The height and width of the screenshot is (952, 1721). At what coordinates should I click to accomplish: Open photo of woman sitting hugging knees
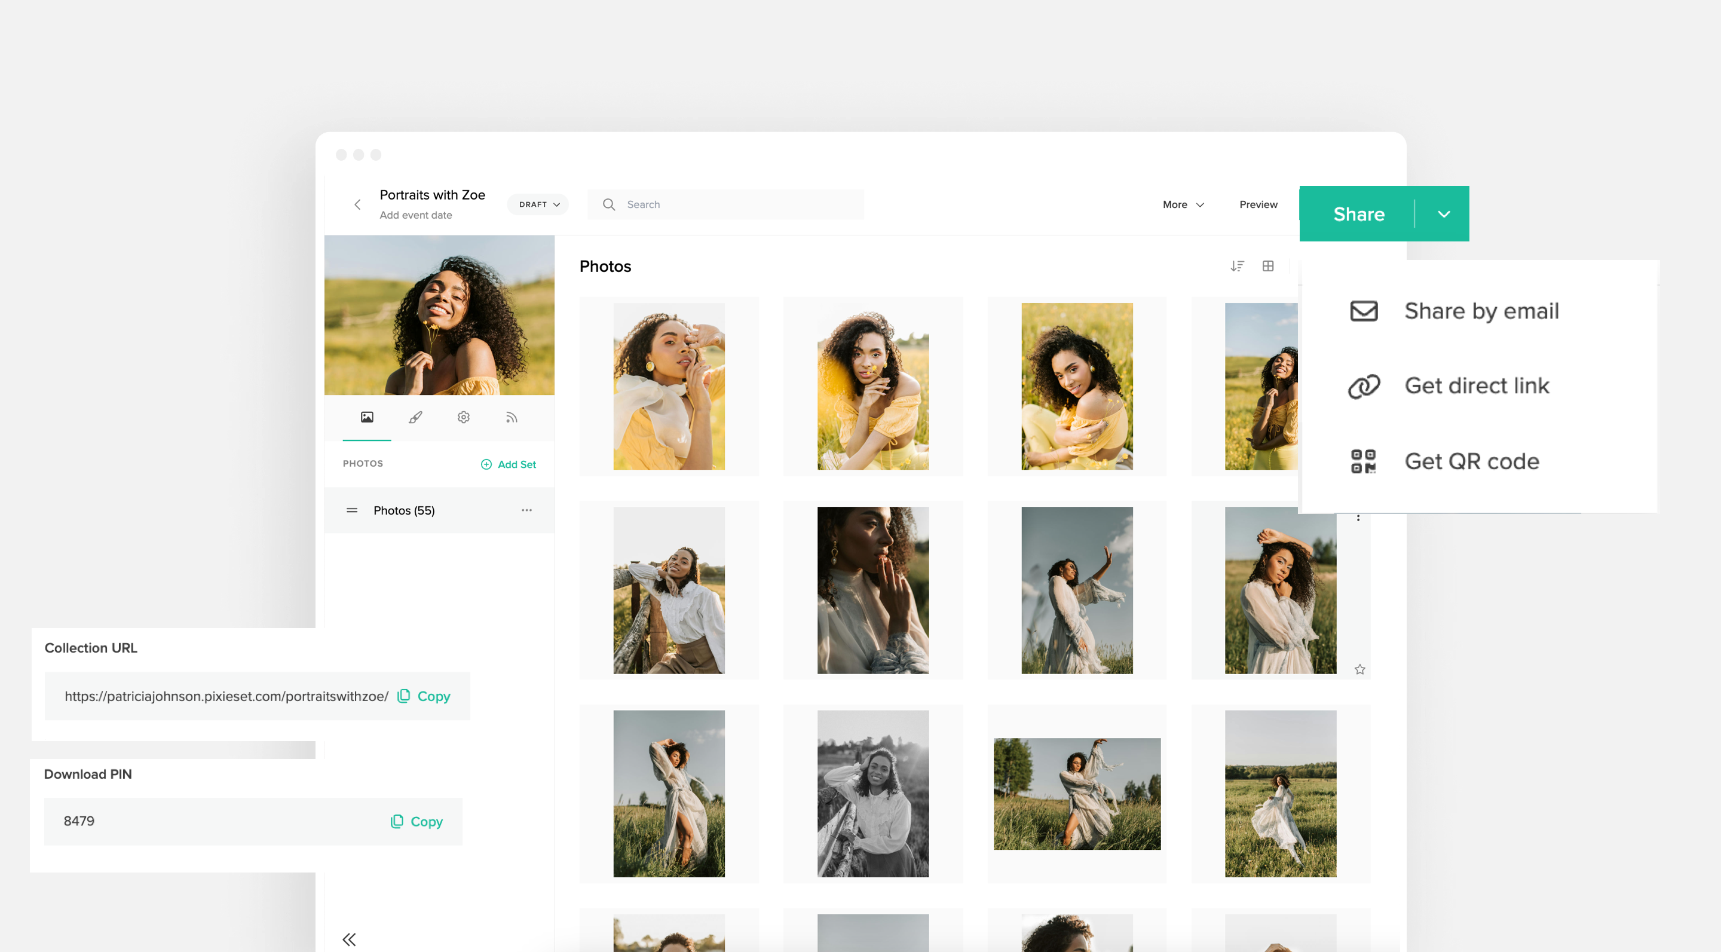coord(1077,386)
